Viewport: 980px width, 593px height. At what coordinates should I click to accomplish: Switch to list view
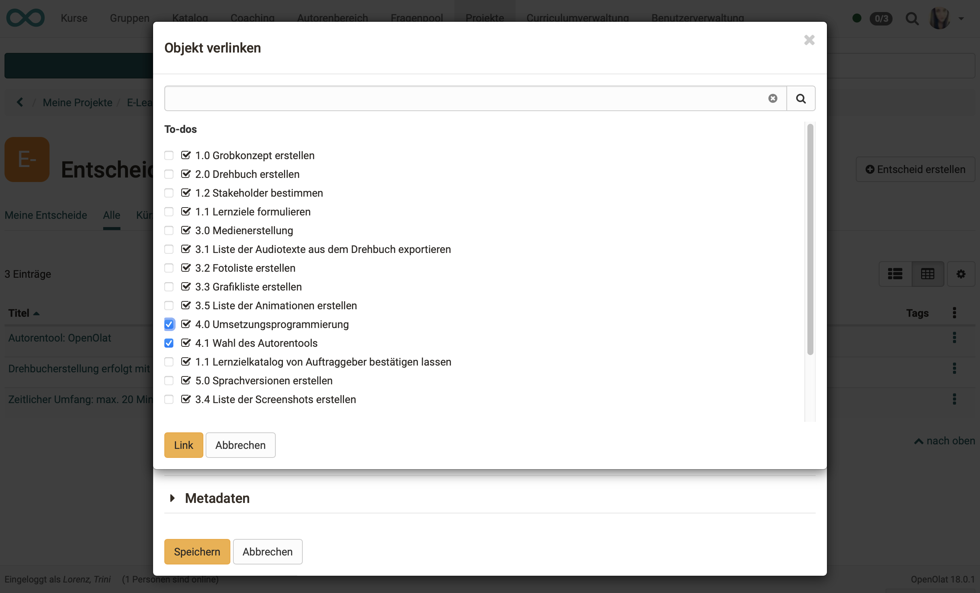point(895,274)
